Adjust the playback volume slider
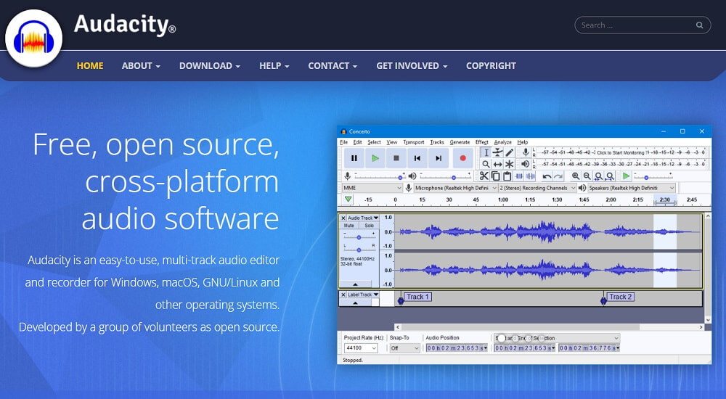 445,176
